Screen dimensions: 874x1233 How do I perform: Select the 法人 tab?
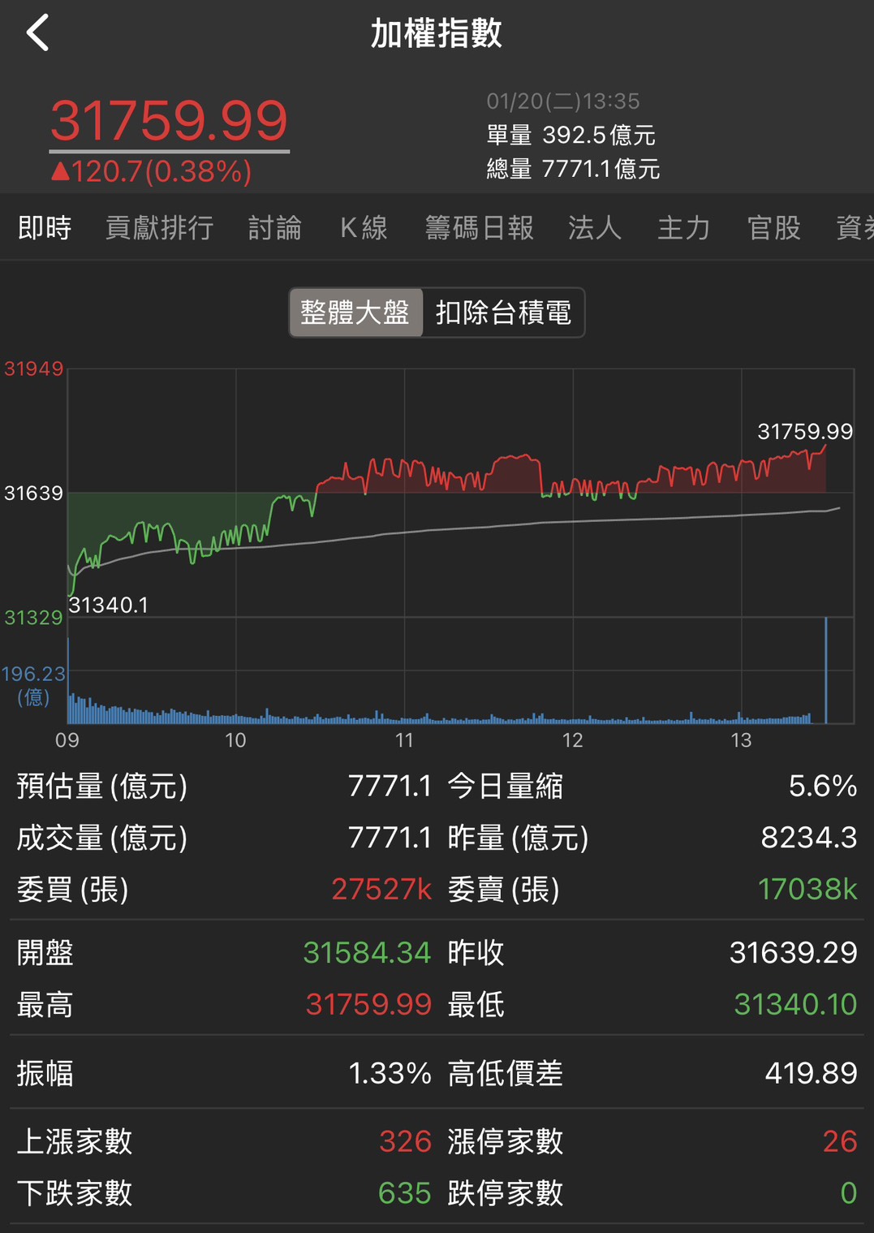[x=594, y=228]
